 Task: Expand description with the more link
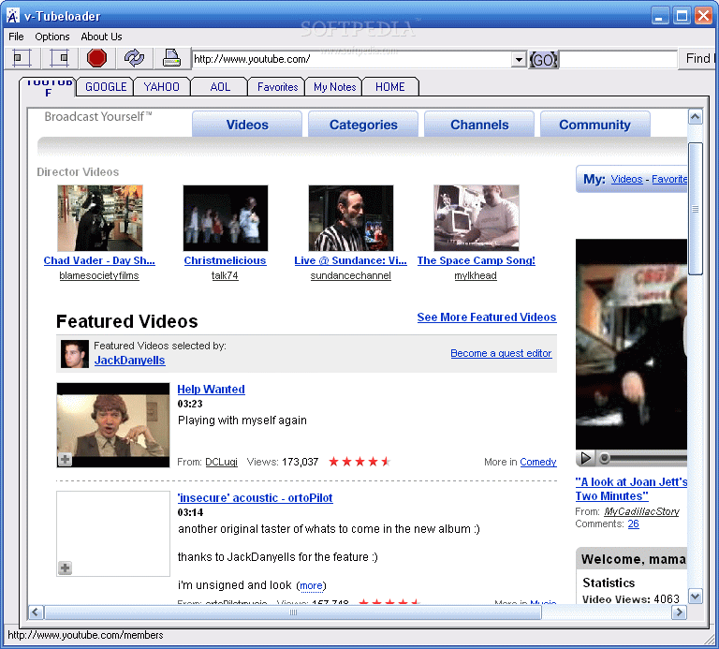[x=311, y=585]
